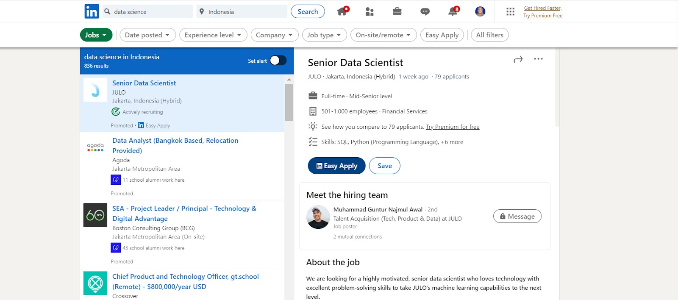Message Muhammad Guntur Najmul Awal
The height and width of the screenshot is (300, 678).
517,216
